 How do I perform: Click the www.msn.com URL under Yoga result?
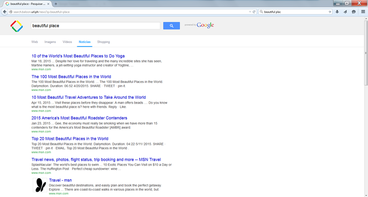(41, 69)
